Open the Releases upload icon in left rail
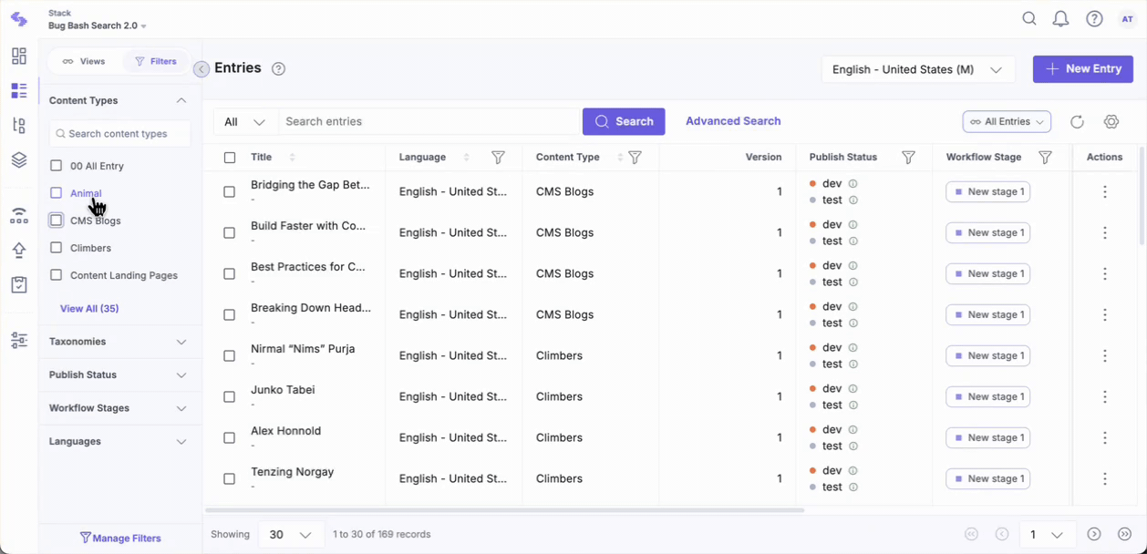Image resolution: width=1147 pixels, height=554 pixels. (19, 250)
